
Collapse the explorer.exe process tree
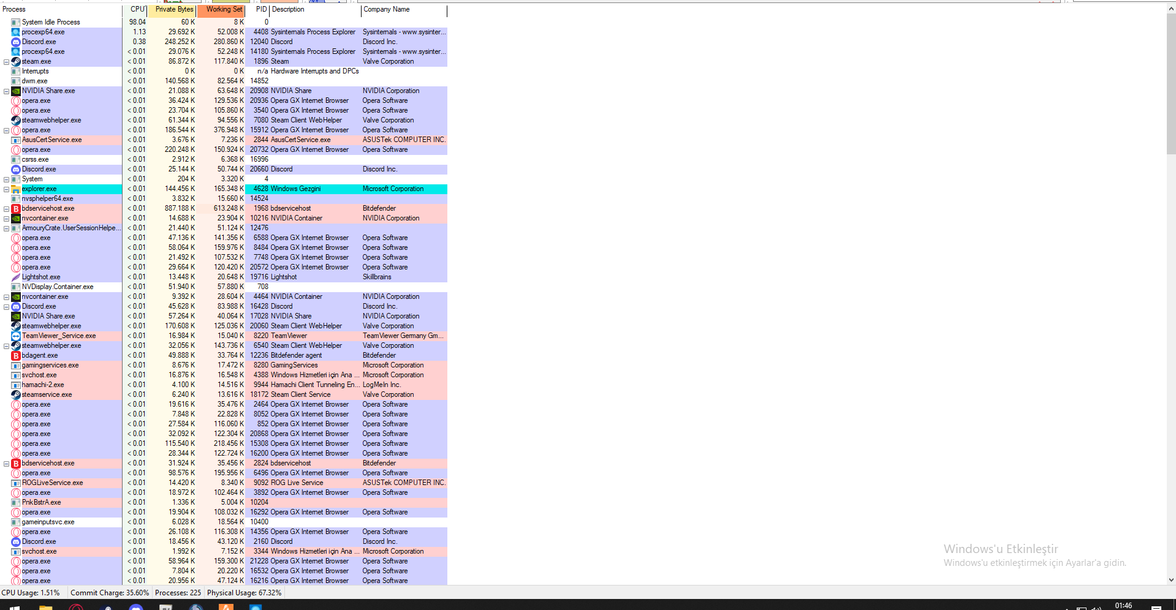(x=6, y=189)
